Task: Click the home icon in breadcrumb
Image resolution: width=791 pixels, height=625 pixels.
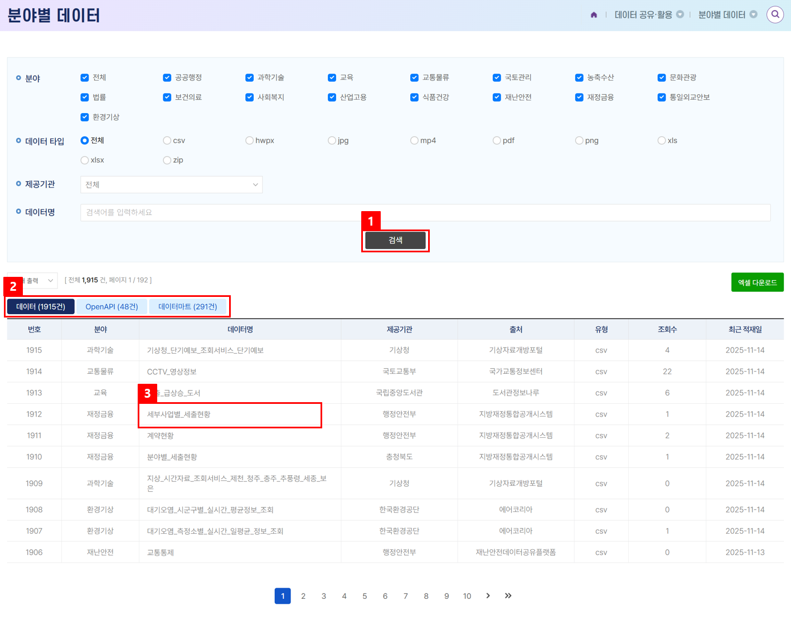Action: click(x=594, y=15)
